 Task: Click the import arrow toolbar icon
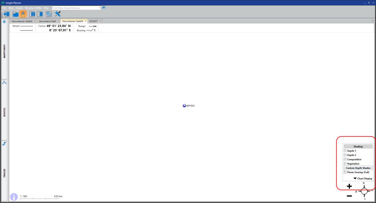pos(6,14)
